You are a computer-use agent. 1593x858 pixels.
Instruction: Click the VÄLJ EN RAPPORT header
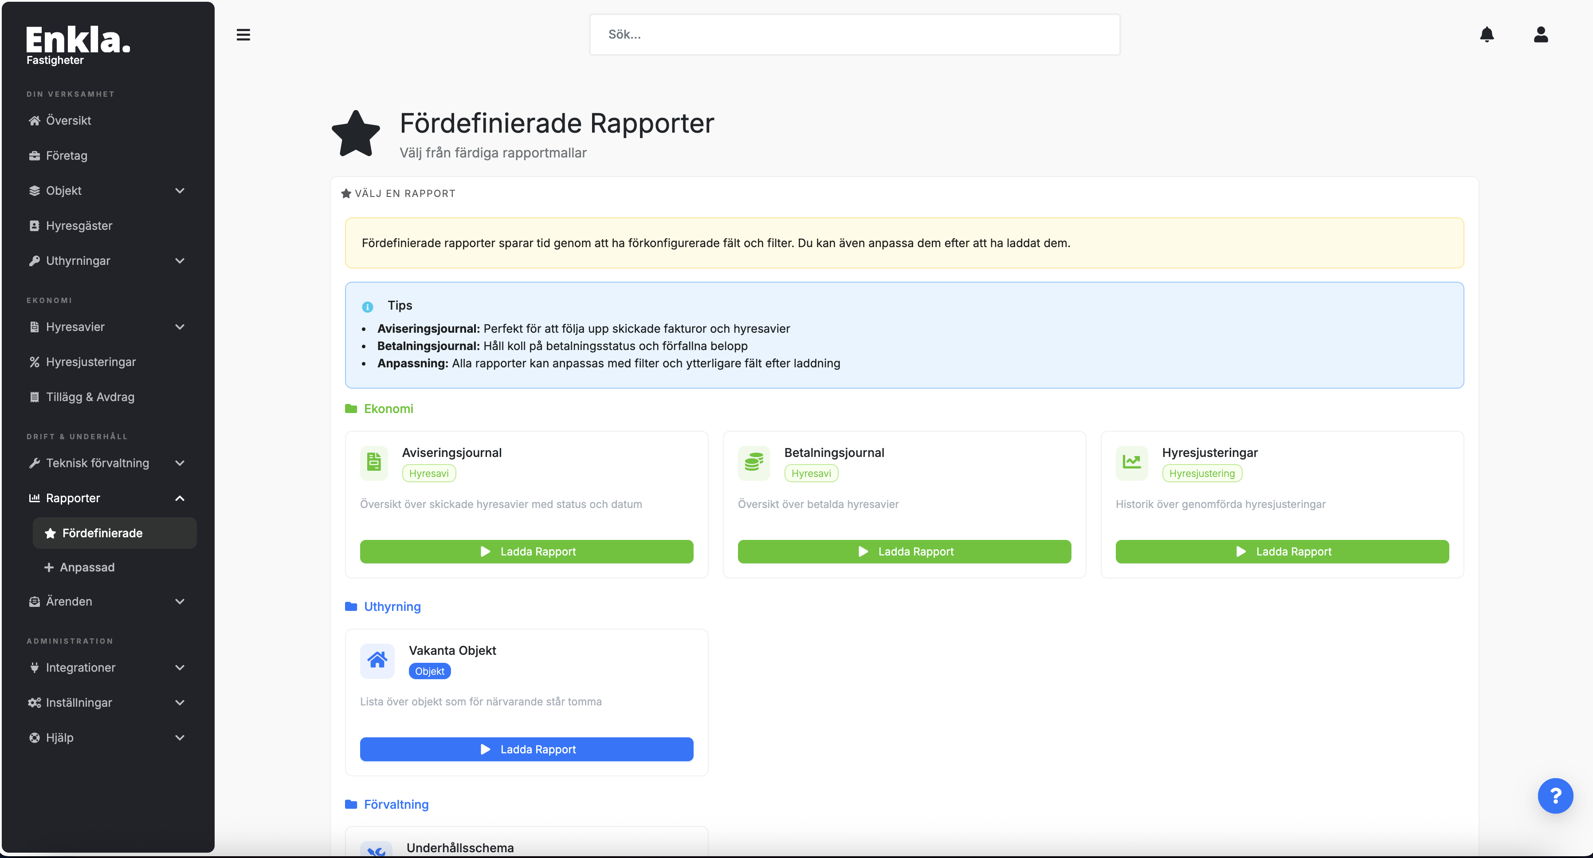tap(404, 193)
